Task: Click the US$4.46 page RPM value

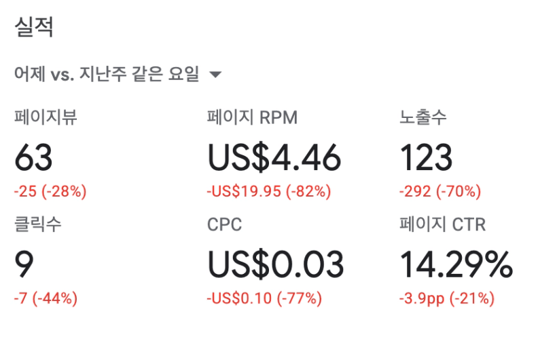Action: click(x=274, y=157)
